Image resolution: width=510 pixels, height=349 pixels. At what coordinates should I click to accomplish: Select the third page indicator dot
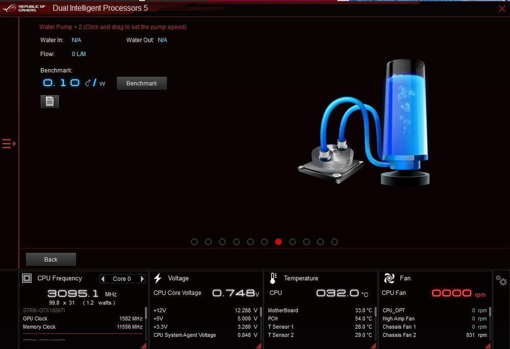pos(223,242)
